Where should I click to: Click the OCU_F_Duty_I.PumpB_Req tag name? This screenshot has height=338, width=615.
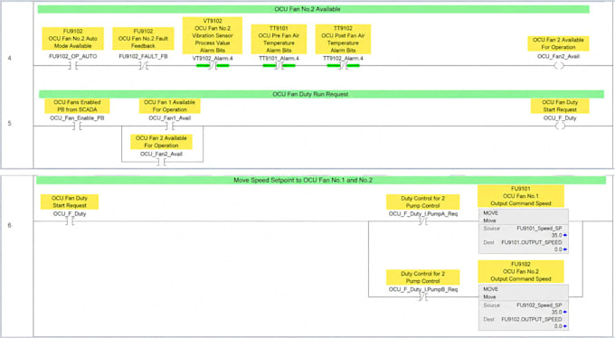click(423, 289)
